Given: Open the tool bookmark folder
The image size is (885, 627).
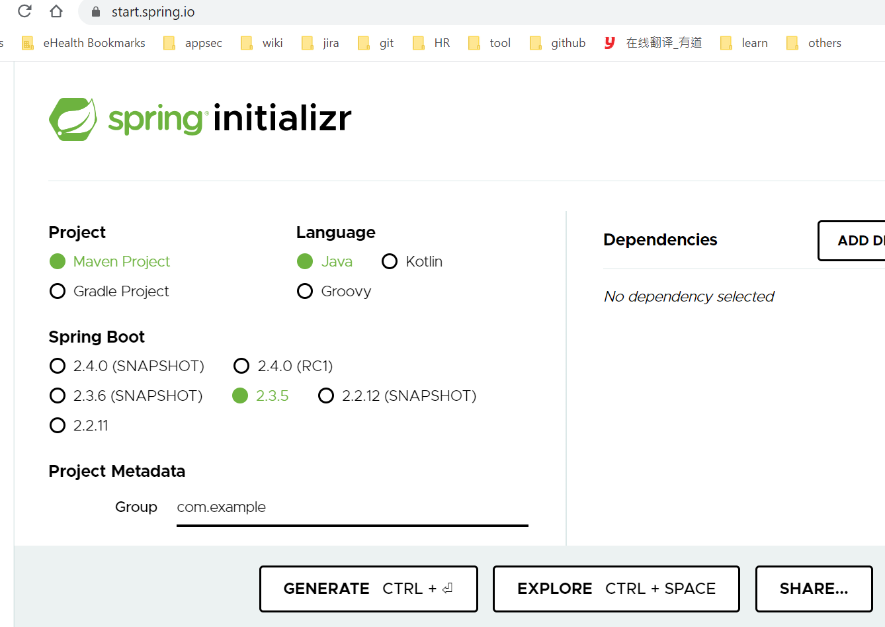Looking at the screenshot, I should tap(489, 43).
